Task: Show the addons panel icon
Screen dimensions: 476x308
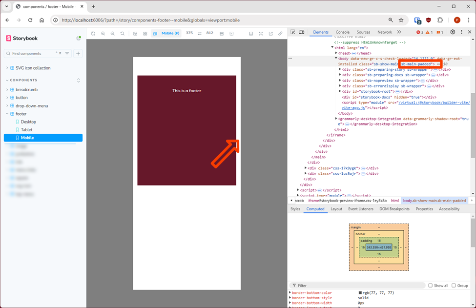Action: [251, 33]
